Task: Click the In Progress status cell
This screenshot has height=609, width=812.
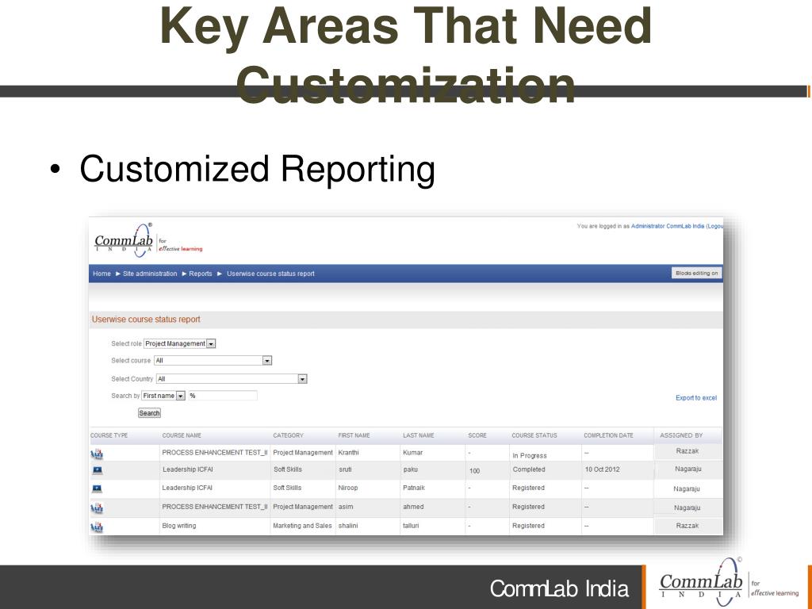Action: coord(529,456)
